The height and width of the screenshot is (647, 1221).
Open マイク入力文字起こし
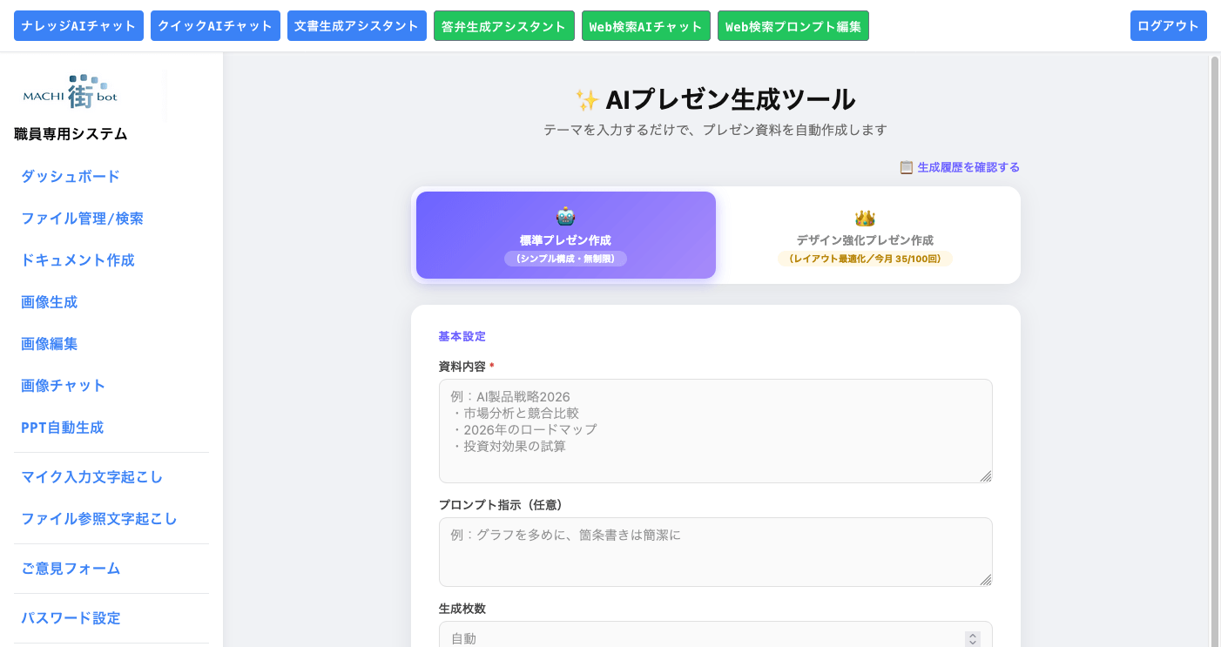click(x=92, y=477)
